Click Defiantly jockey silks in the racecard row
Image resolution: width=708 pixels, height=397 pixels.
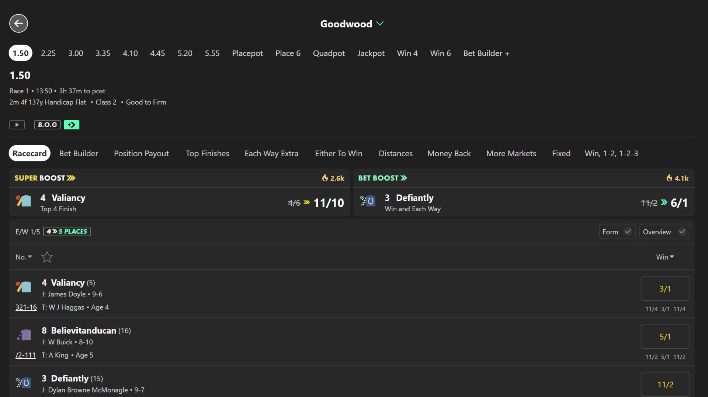pos(24,383)
